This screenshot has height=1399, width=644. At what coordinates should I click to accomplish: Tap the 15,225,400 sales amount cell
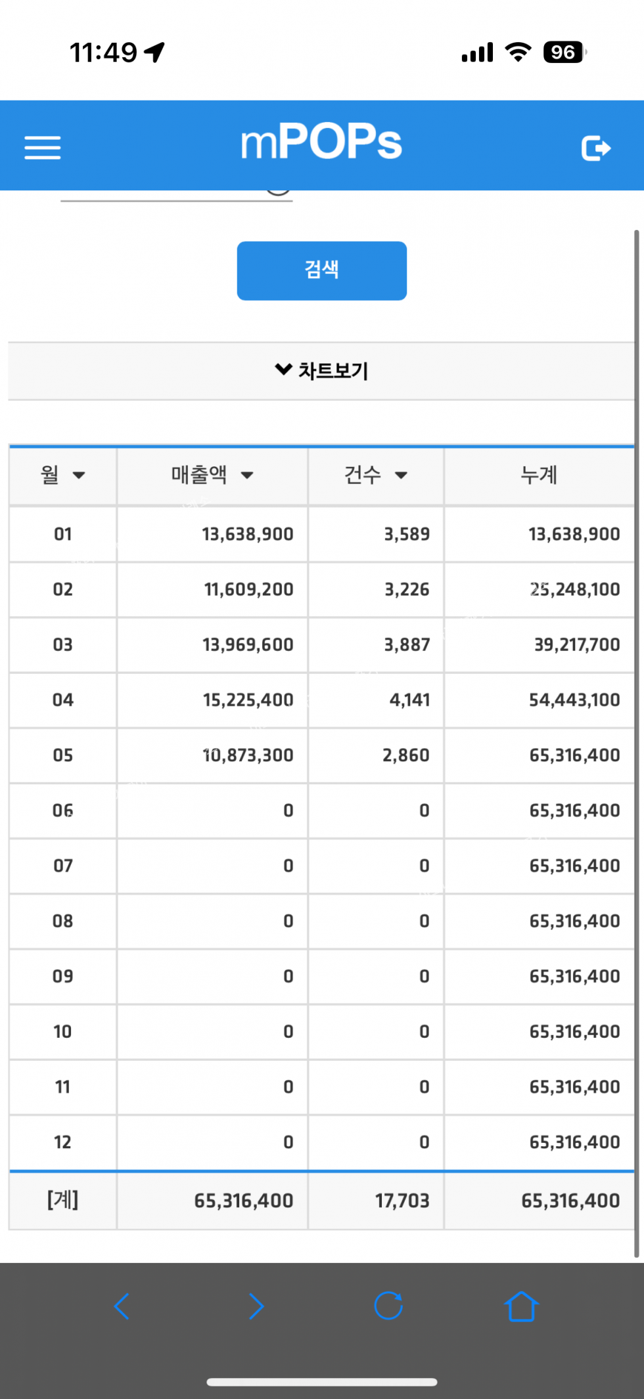pos(248,700)
